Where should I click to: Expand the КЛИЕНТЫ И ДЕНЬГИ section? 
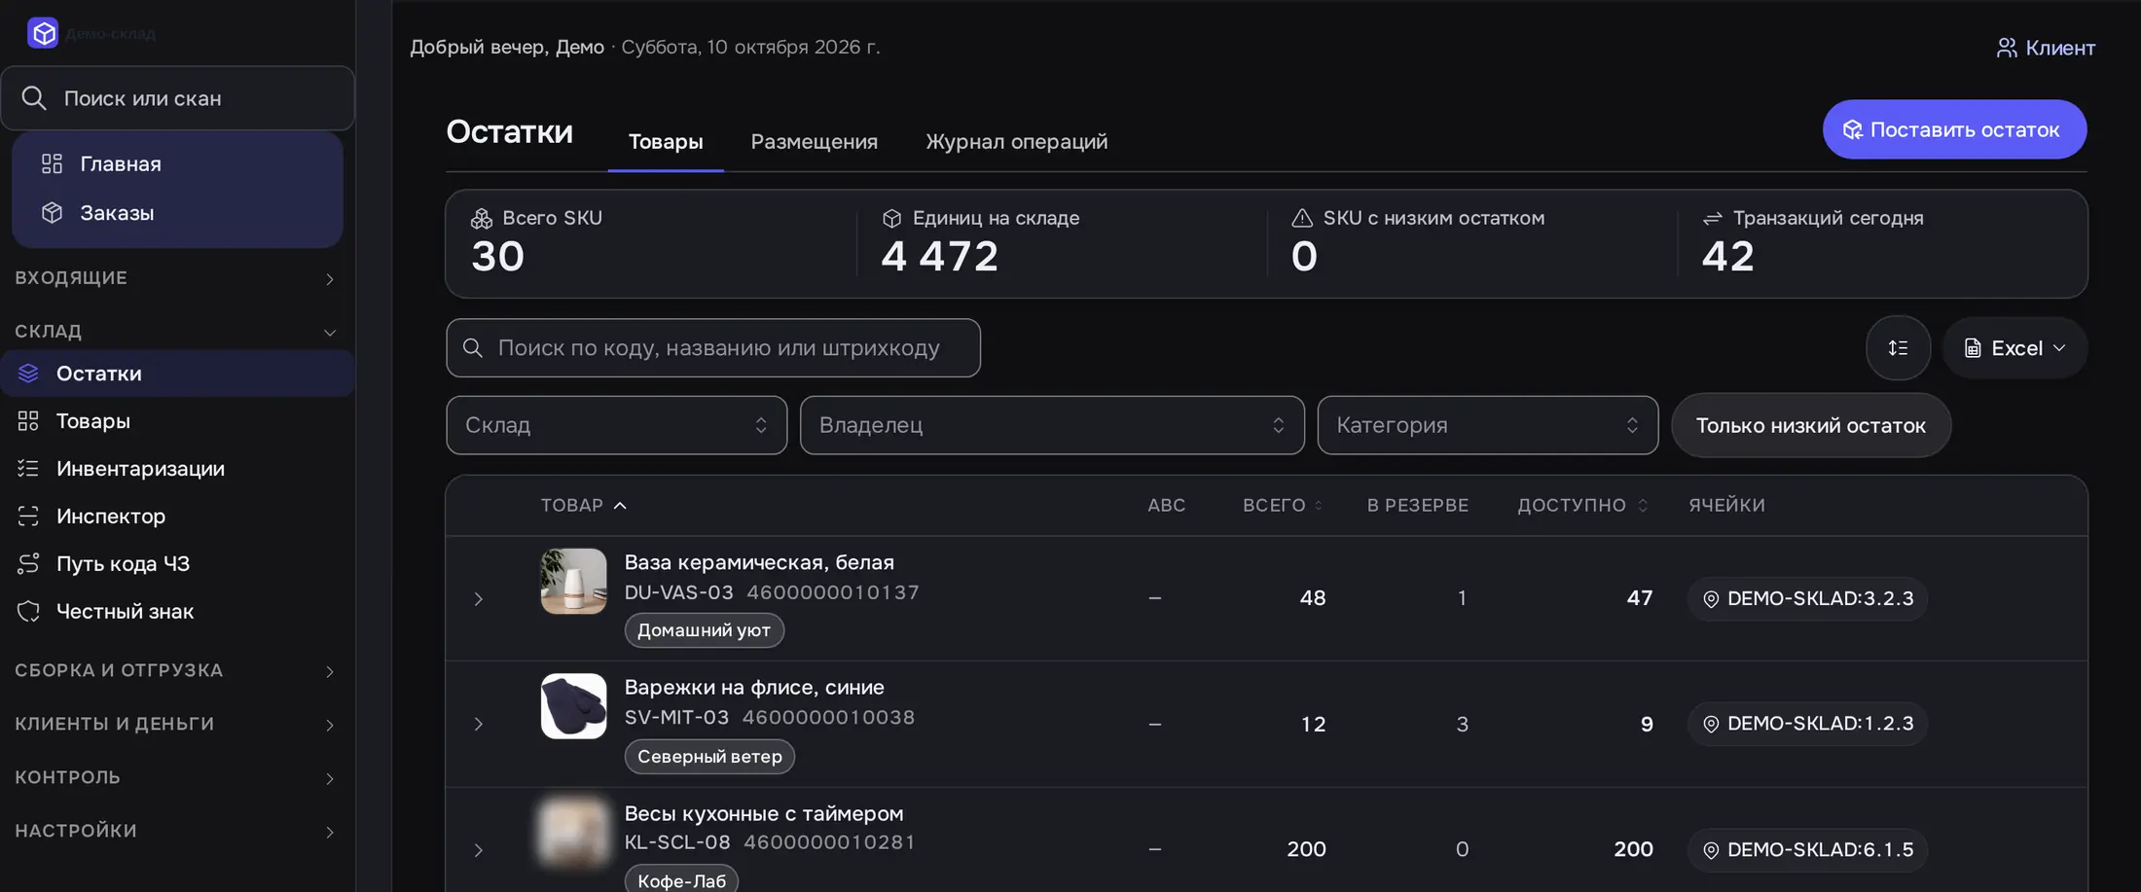click(177, 725)
